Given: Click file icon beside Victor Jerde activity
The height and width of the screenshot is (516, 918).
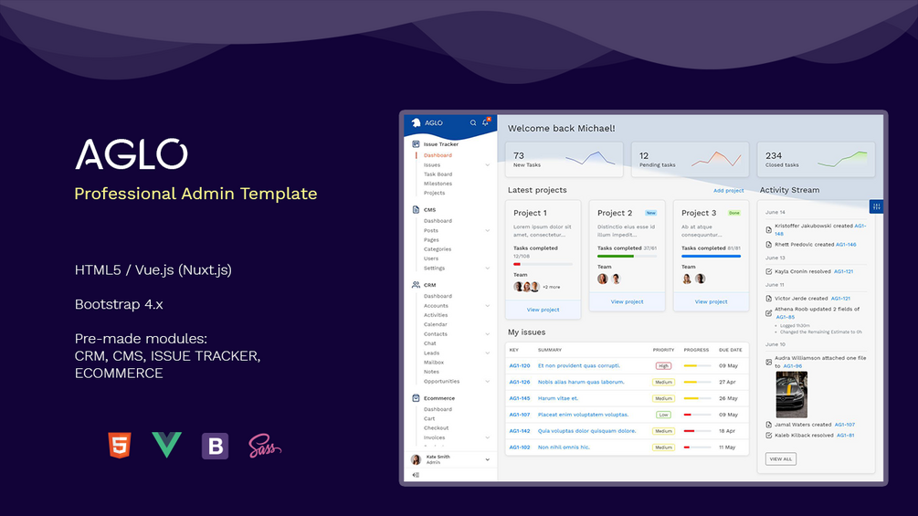Looking at the screenshot, I should pyautogui.click(x=769, y=299).
